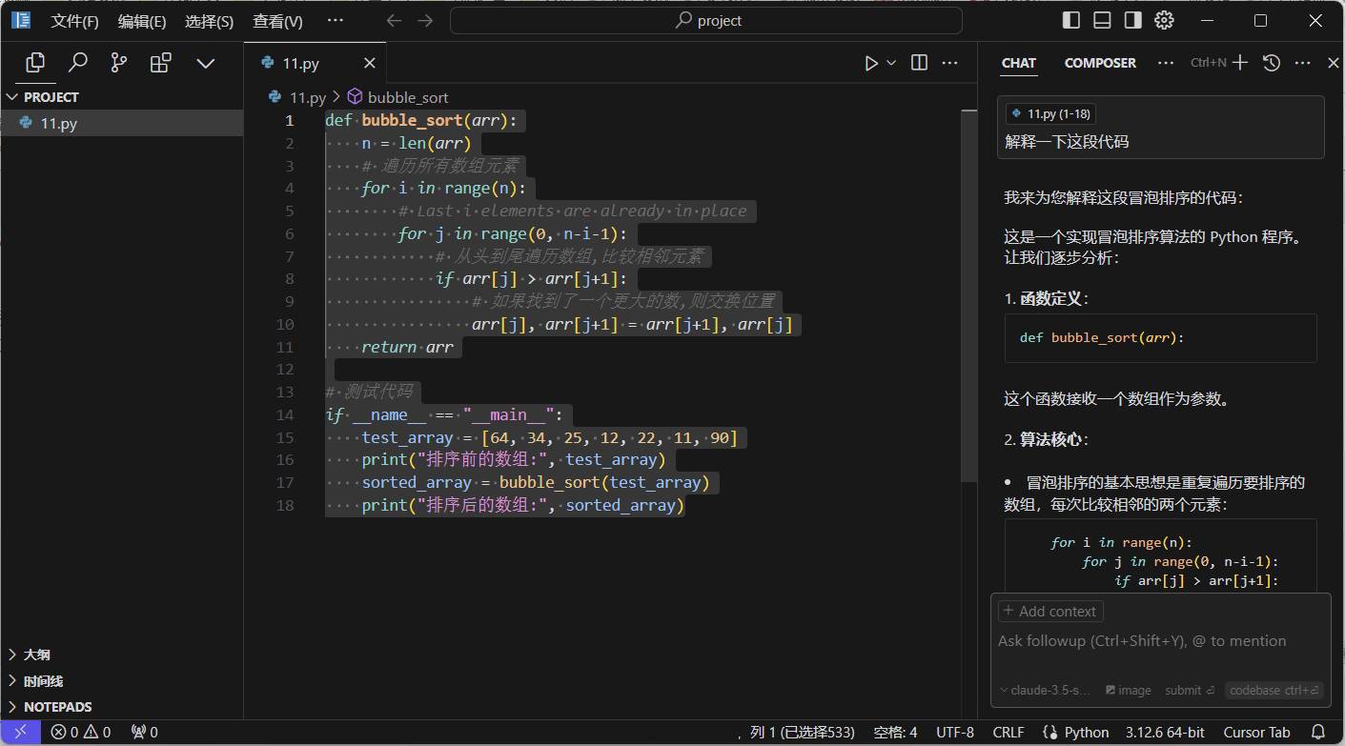Run the Python file
The image size is (1345, 746).
[x=870, y=63]
